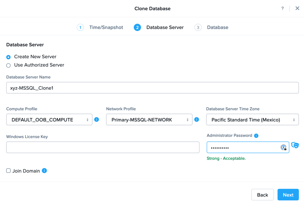Viewport: 304px width, 205px height.
Task: Open the help question mark icon
Action: (282, 8)
